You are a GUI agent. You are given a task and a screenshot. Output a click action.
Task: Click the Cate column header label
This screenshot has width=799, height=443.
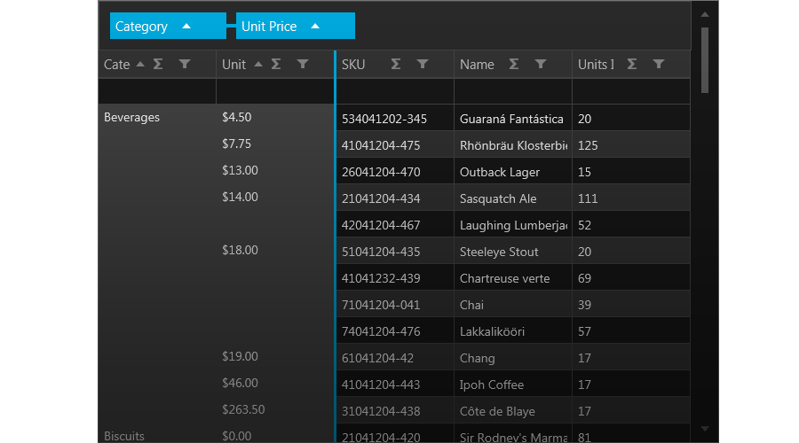[x=116, y=65]
